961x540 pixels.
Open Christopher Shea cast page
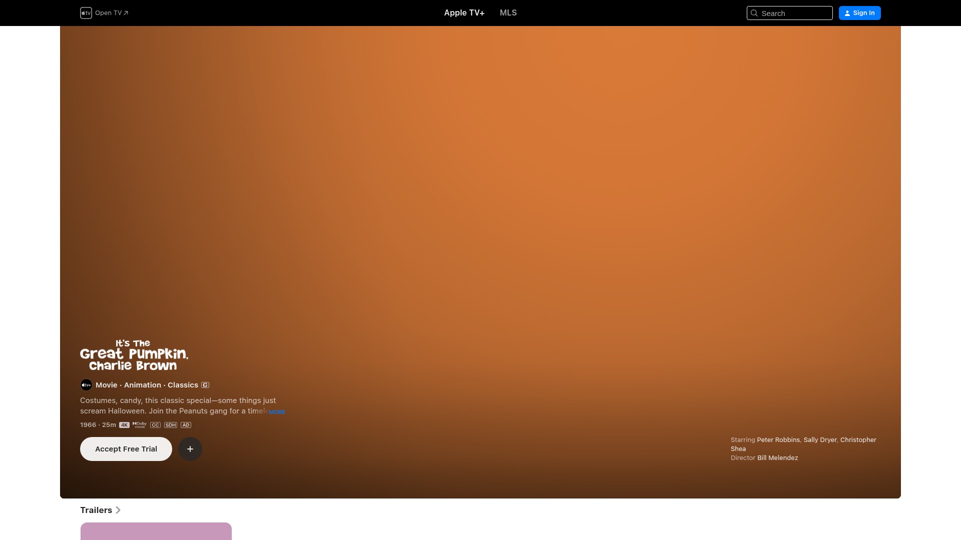pyautogui.click(x=858, y=440)
